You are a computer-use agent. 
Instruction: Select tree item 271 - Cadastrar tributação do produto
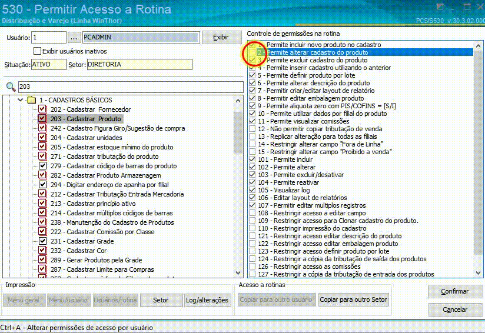click(105, 156)
